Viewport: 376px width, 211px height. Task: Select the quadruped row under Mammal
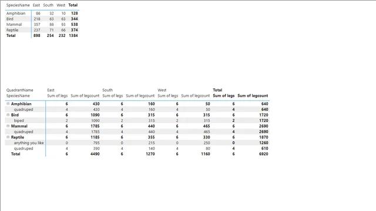[23, 131]
